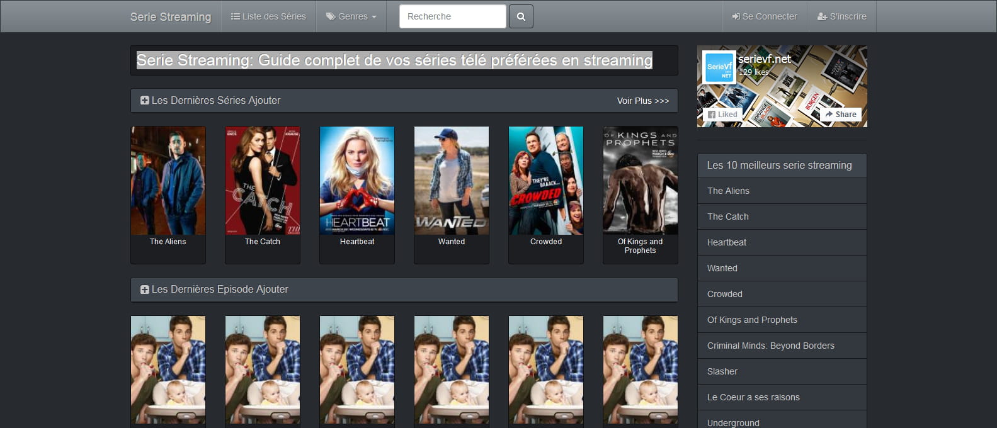Select Wanted in top 10 list

click(782, 268)
